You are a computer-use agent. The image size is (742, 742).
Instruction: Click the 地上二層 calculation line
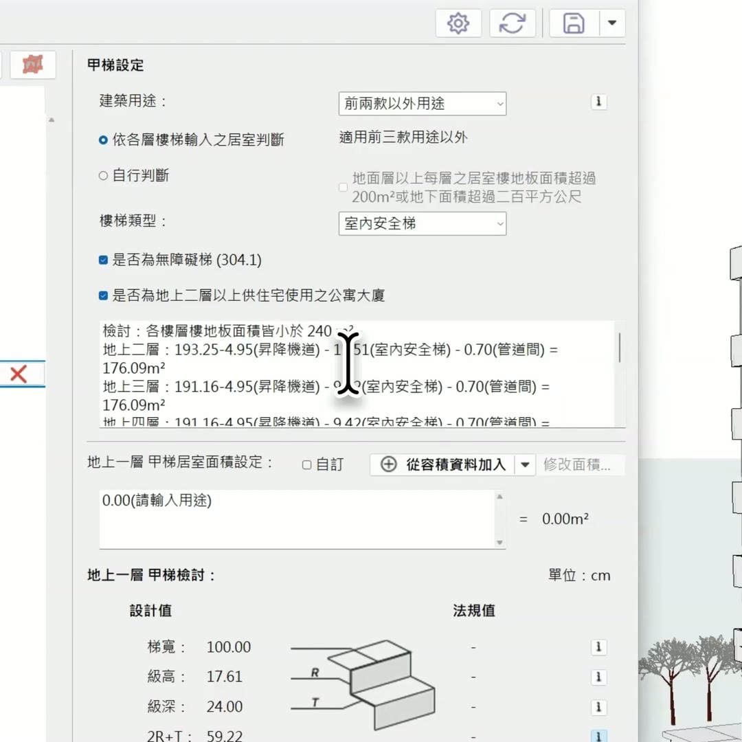click(x=330, y=359)
